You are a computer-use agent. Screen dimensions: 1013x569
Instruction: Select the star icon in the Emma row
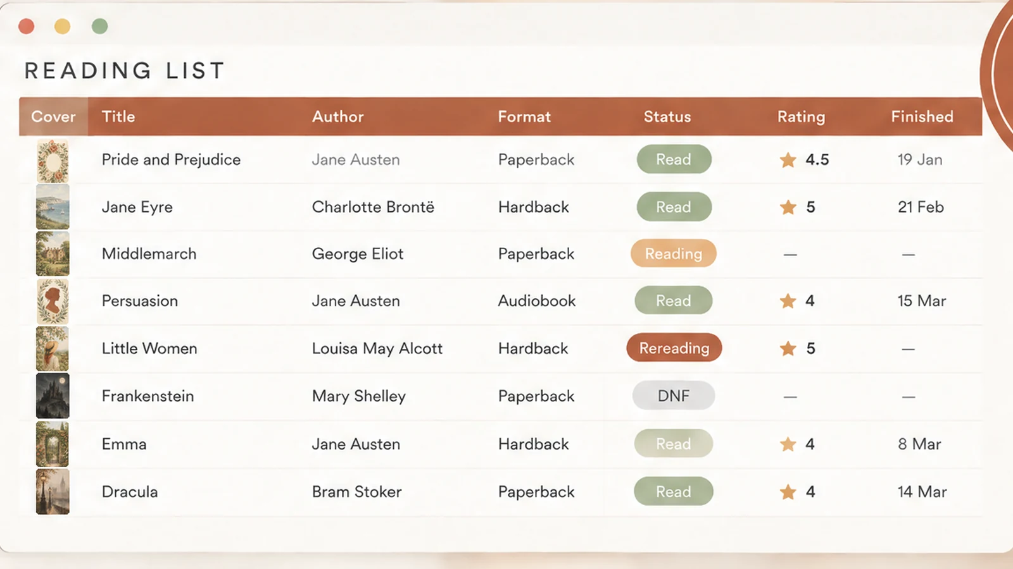(x=788, y=444)
